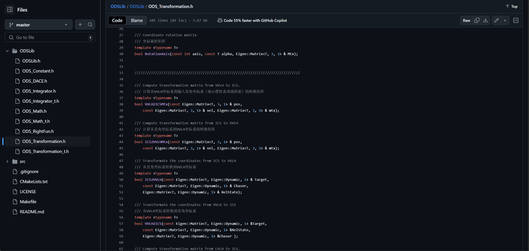Open more edit options dropdown arrow

click(505, 21)
